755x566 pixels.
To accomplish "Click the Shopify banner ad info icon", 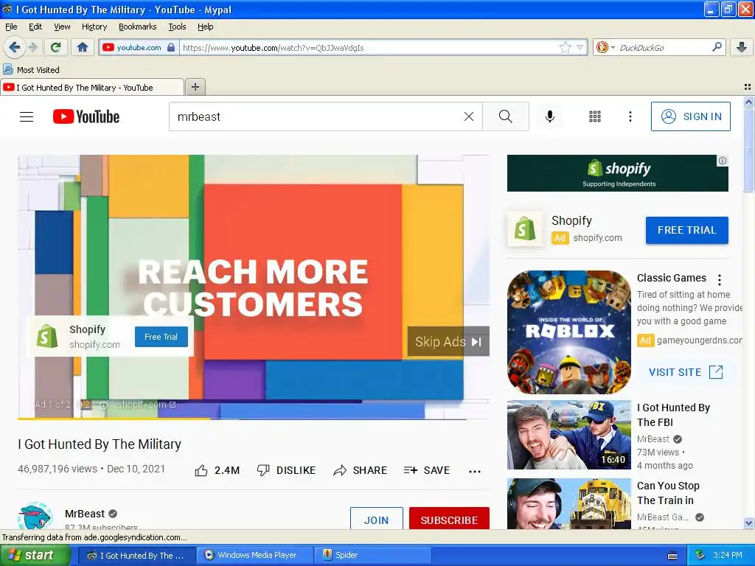I will (x=723, y=161).
